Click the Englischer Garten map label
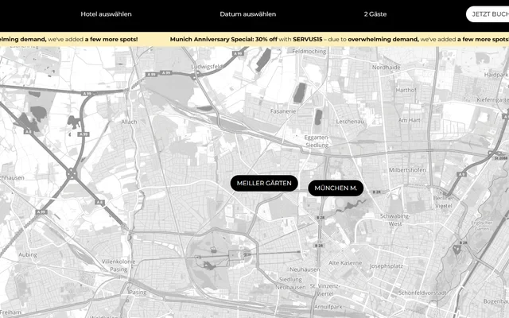Image resolution: width=509 pixels, height=318 pixels. point(482,226)
